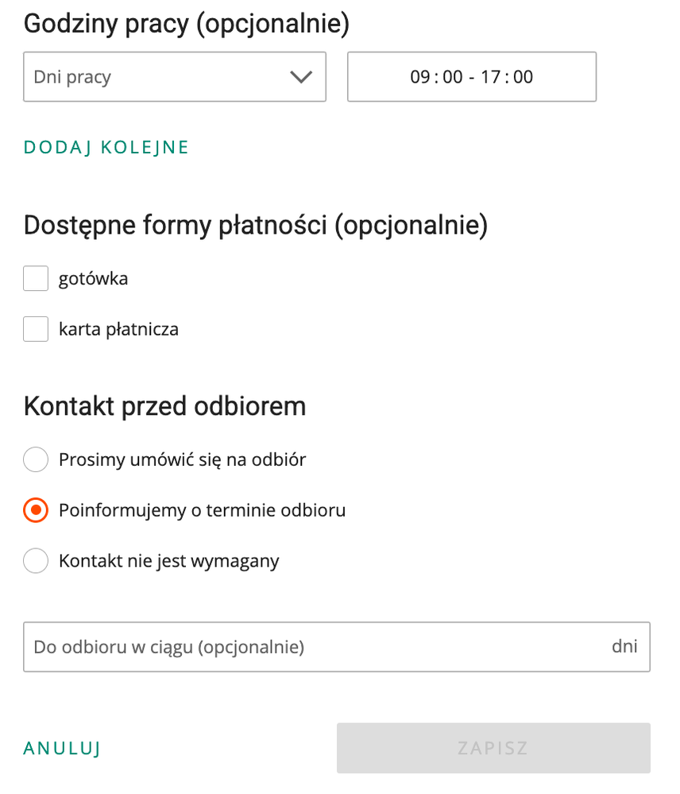Select the Prosimy umówić się na odbiór radio
The height and width of the screenshot is (794, 680).
coord(36,459)
